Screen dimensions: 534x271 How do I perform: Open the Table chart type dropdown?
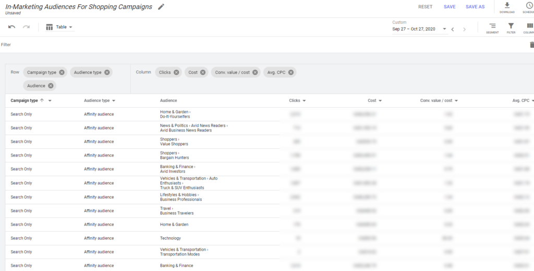pos(59,27)
